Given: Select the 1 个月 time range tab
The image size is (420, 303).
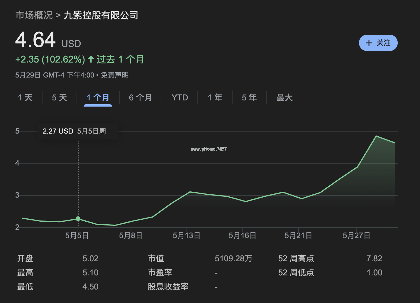Looking at the screenshot, I should coord(98,97).
